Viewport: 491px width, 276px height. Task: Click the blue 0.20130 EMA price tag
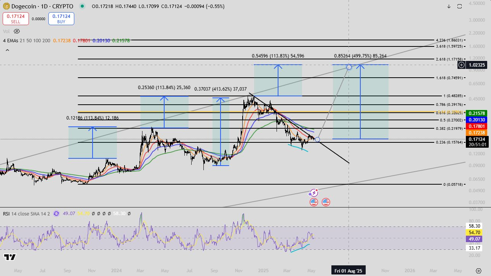(x=477, y=120)
